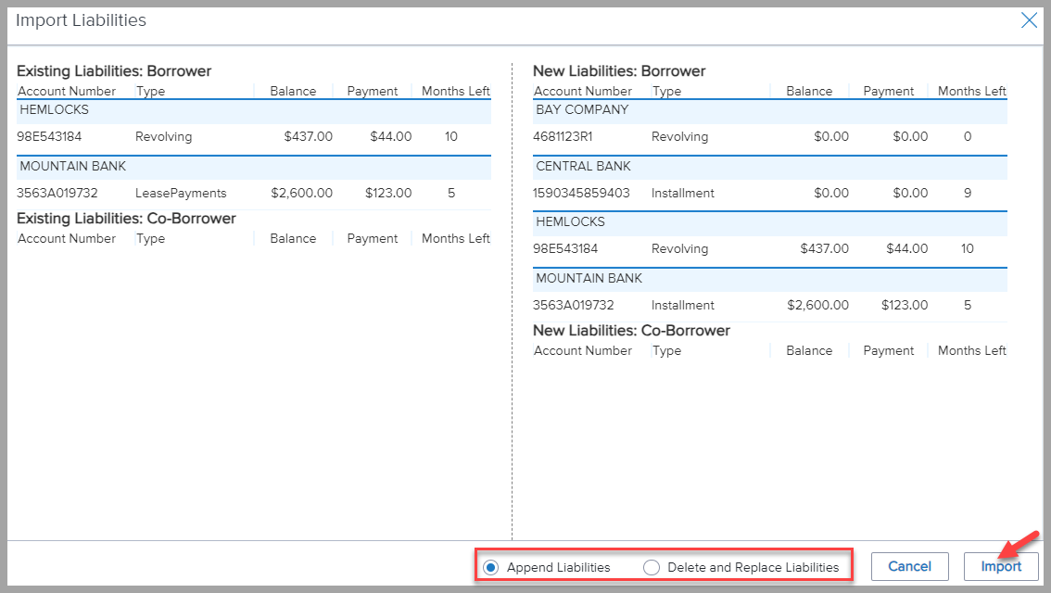The height and width of the screenshot is (593, 1051).
Task: Click the LeasePayments type cell
Action: pyautogui.click(x=181, y=193)
